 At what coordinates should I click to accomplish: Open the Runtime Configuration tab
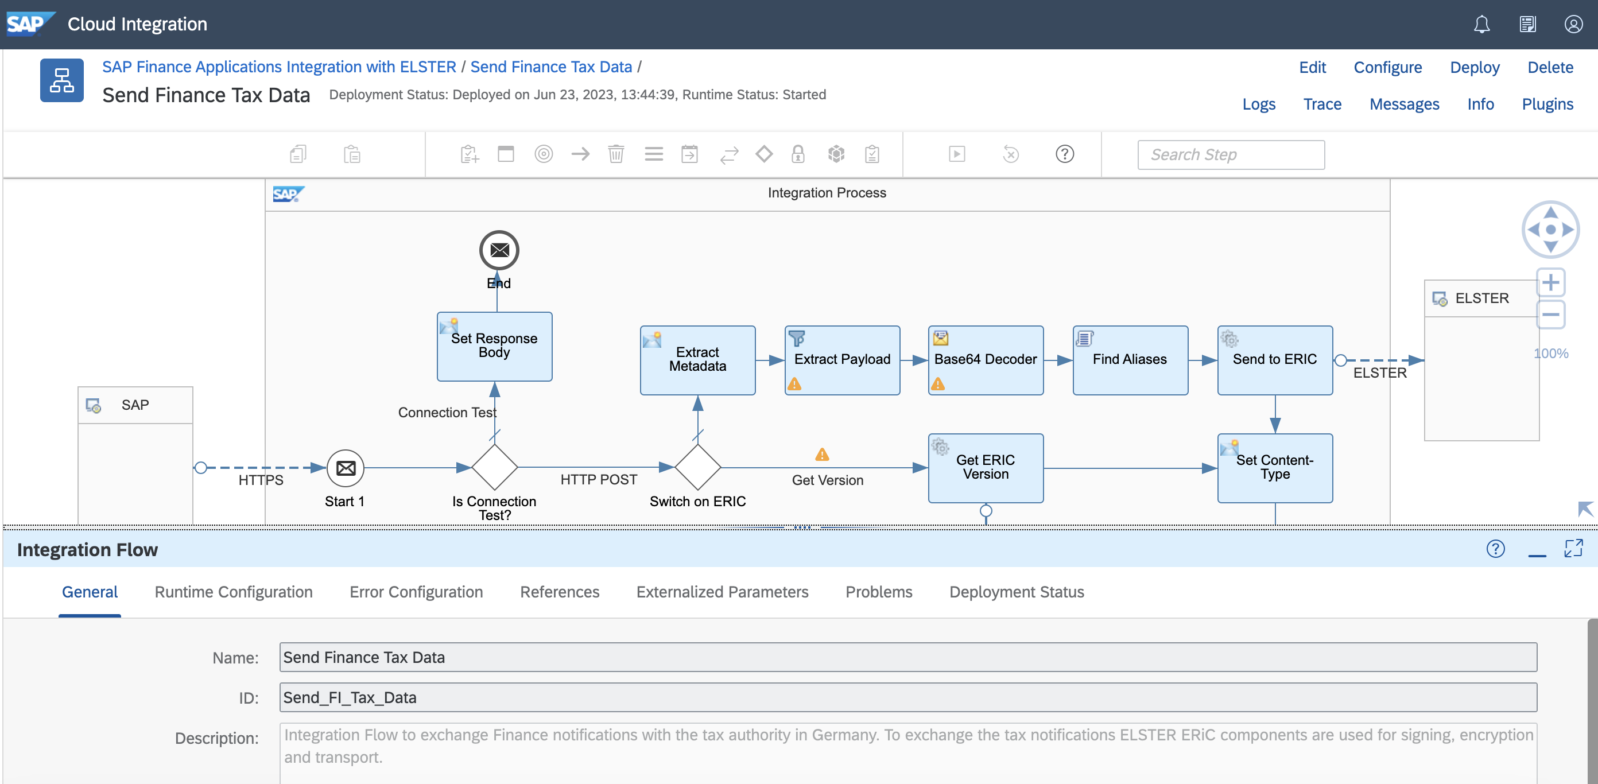tap(233, 592)
